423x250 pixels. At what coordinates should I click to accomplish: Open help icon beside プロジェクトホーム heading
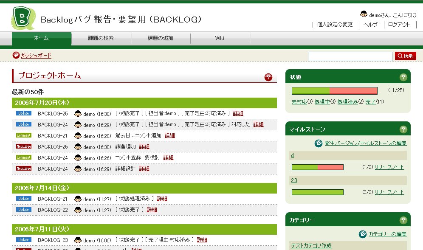[268, 77]
